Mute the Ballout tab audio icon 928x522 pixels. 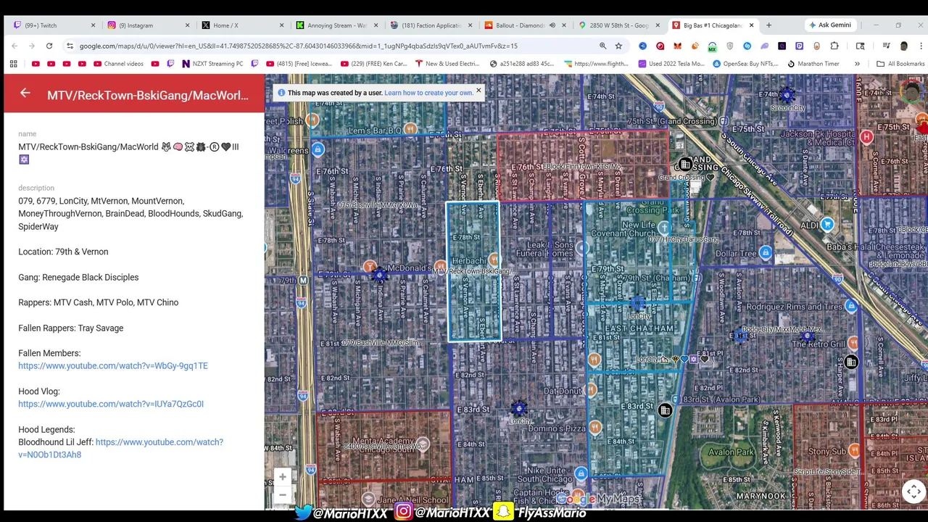point(552,25)
